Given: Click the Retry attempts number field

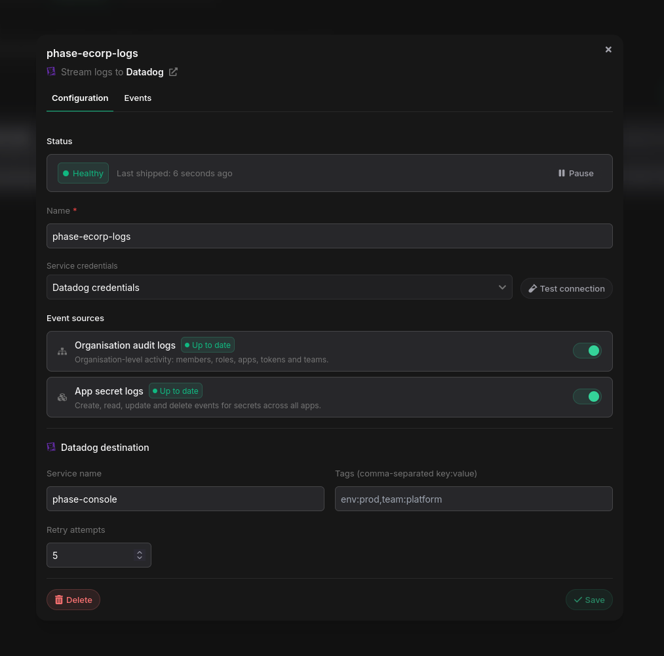Looking at the screenshot, I should click(99, 555).
